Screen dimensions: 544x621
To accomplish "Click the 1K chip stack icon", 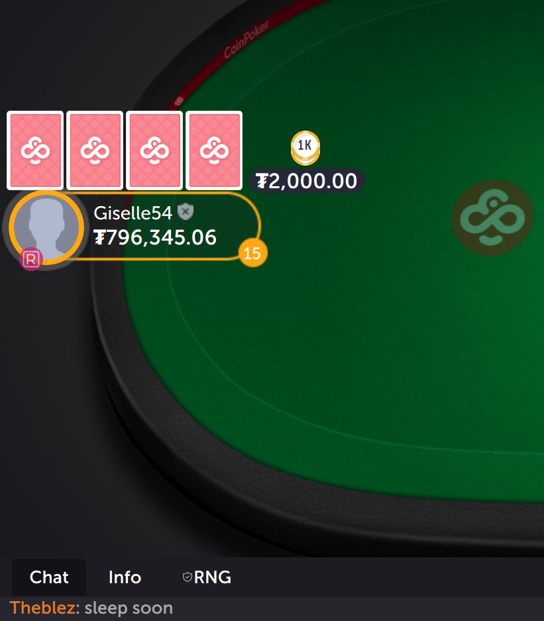I will click(x=305, y=148).
